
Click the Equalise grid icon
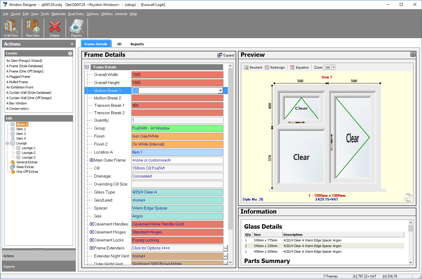point(292,67)
